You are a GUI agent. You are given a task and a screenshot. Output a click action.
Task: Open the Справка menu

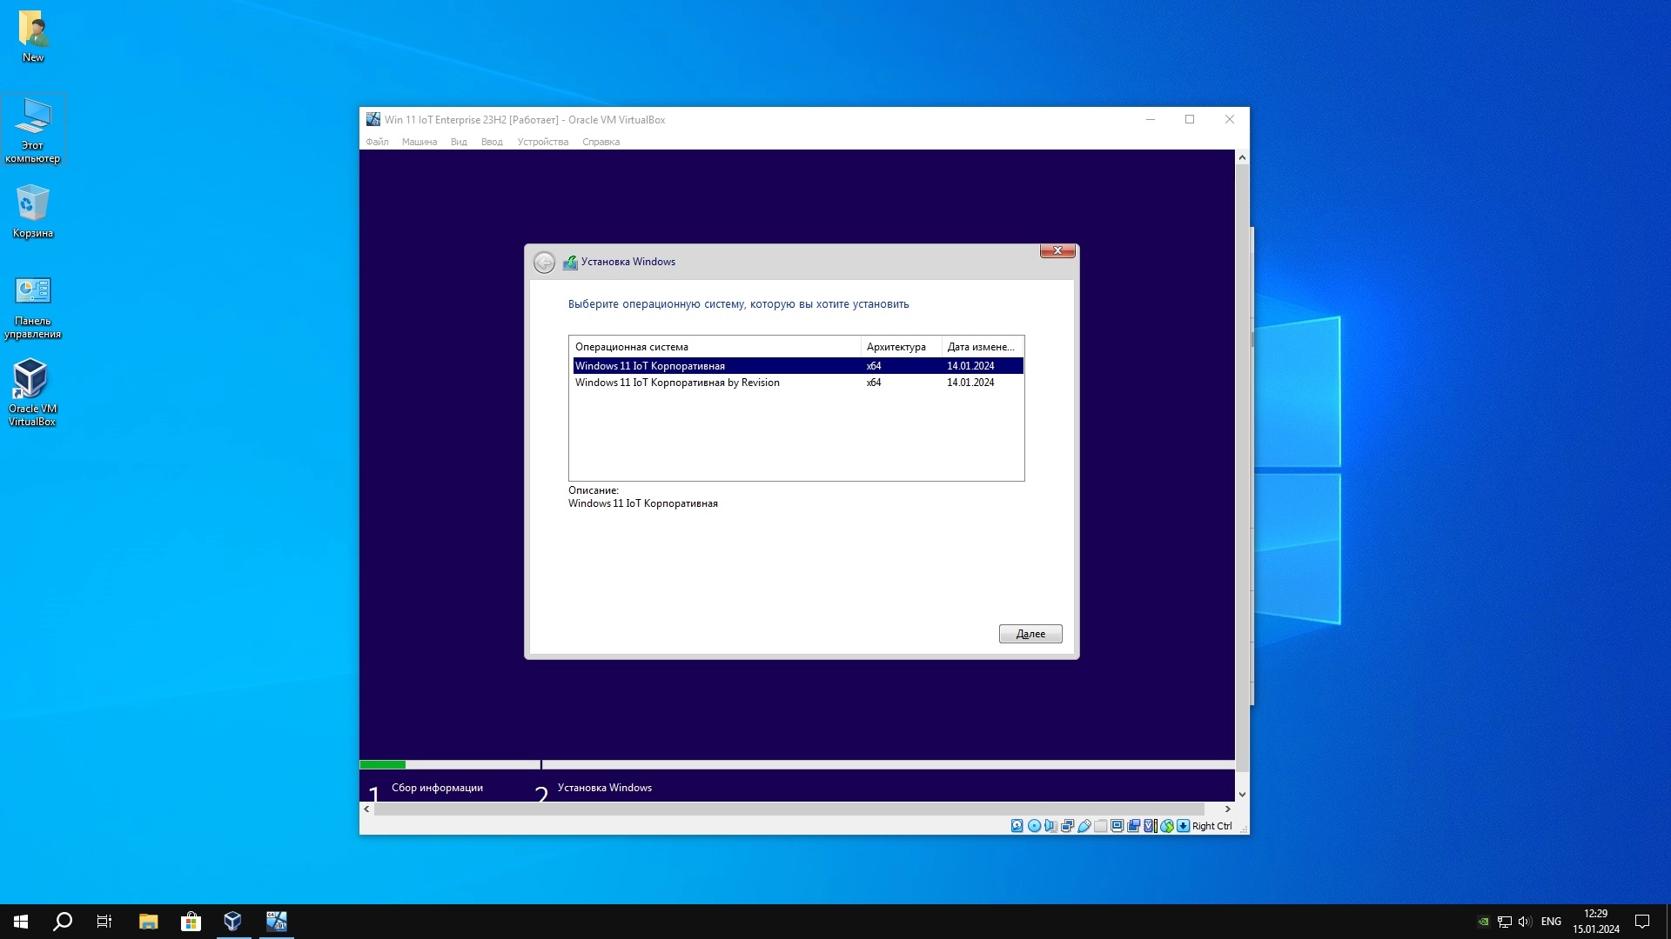coord(601,142)
